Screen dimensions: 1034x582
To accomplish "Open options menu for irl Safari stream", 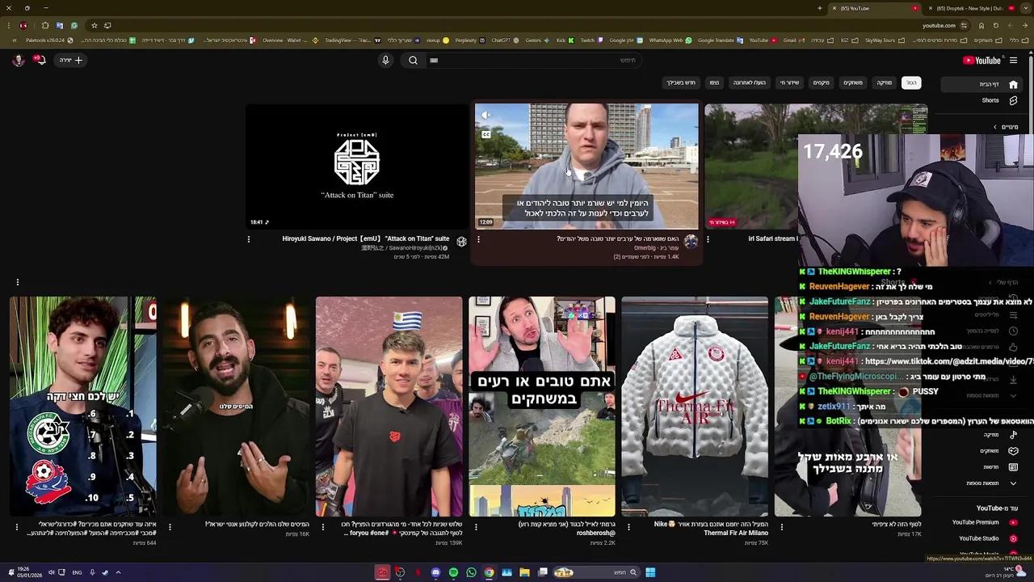I will click(x=708, y=239).
